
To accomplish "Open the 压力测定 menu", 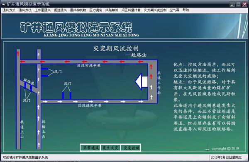I will [95, 10].
